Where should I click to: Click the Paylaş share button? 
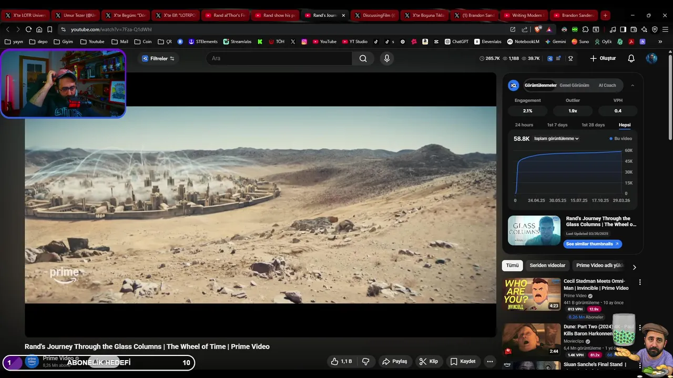[x=394, y=361]
